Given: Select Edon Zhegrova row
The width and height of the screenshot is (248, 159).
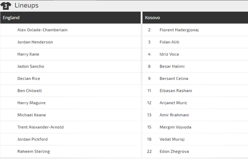Looking at the screenshot, I should point(195,151).
